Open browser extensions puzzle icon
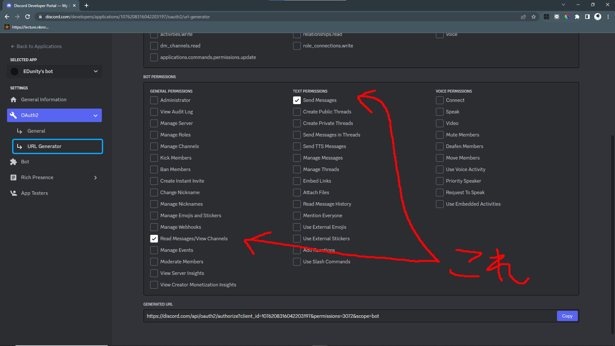Screen dimensions: 615x346 pyautogui.click(x=577, y=17)
